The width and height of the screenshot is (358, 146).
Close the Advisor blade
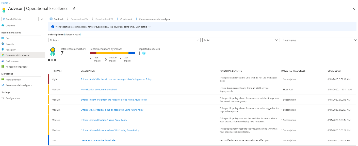click(354, 9)
